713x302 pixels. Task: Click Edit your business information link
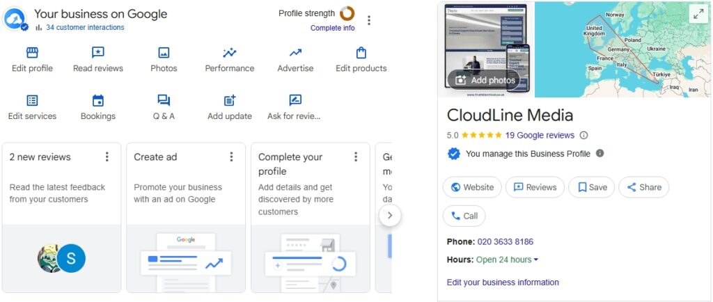pos(503,282)
